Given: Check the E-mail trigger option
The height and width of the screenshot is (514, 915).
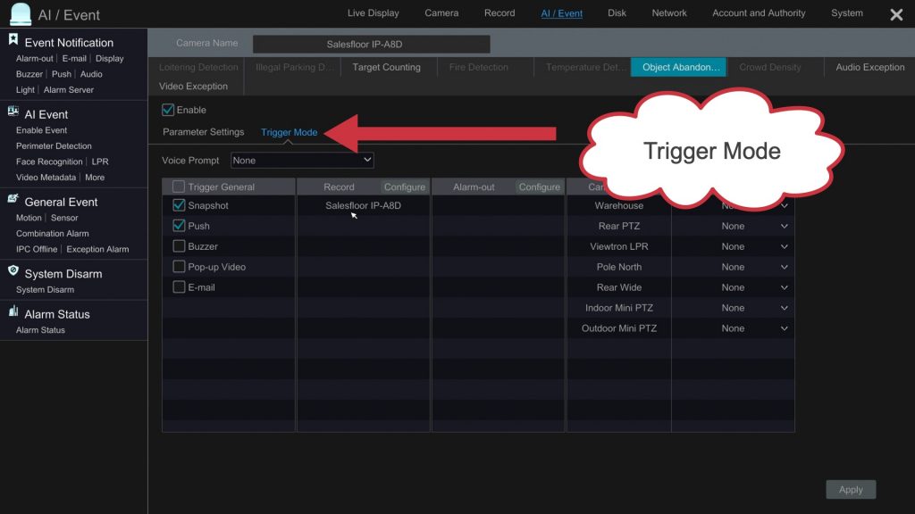Looking at the screenshot, I should coord(179,287).
